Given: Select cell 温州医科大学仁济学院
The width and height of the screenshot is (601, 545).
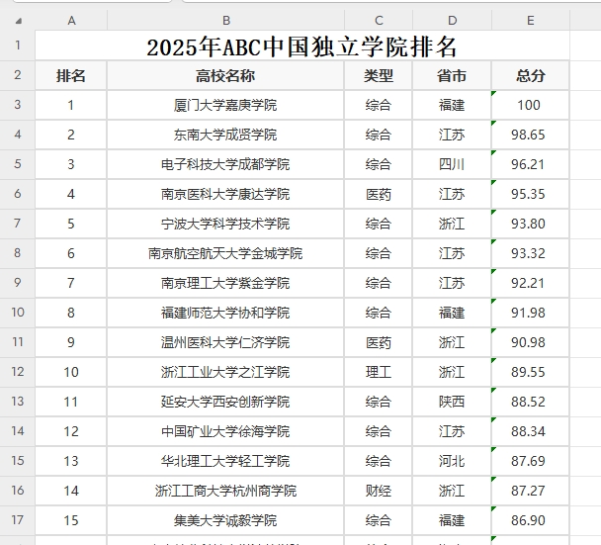Looking at the screenshot, I should coord(225,342).
